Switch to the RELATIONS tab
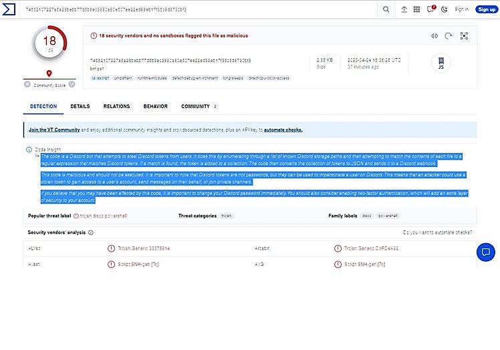 coord(117,106)
